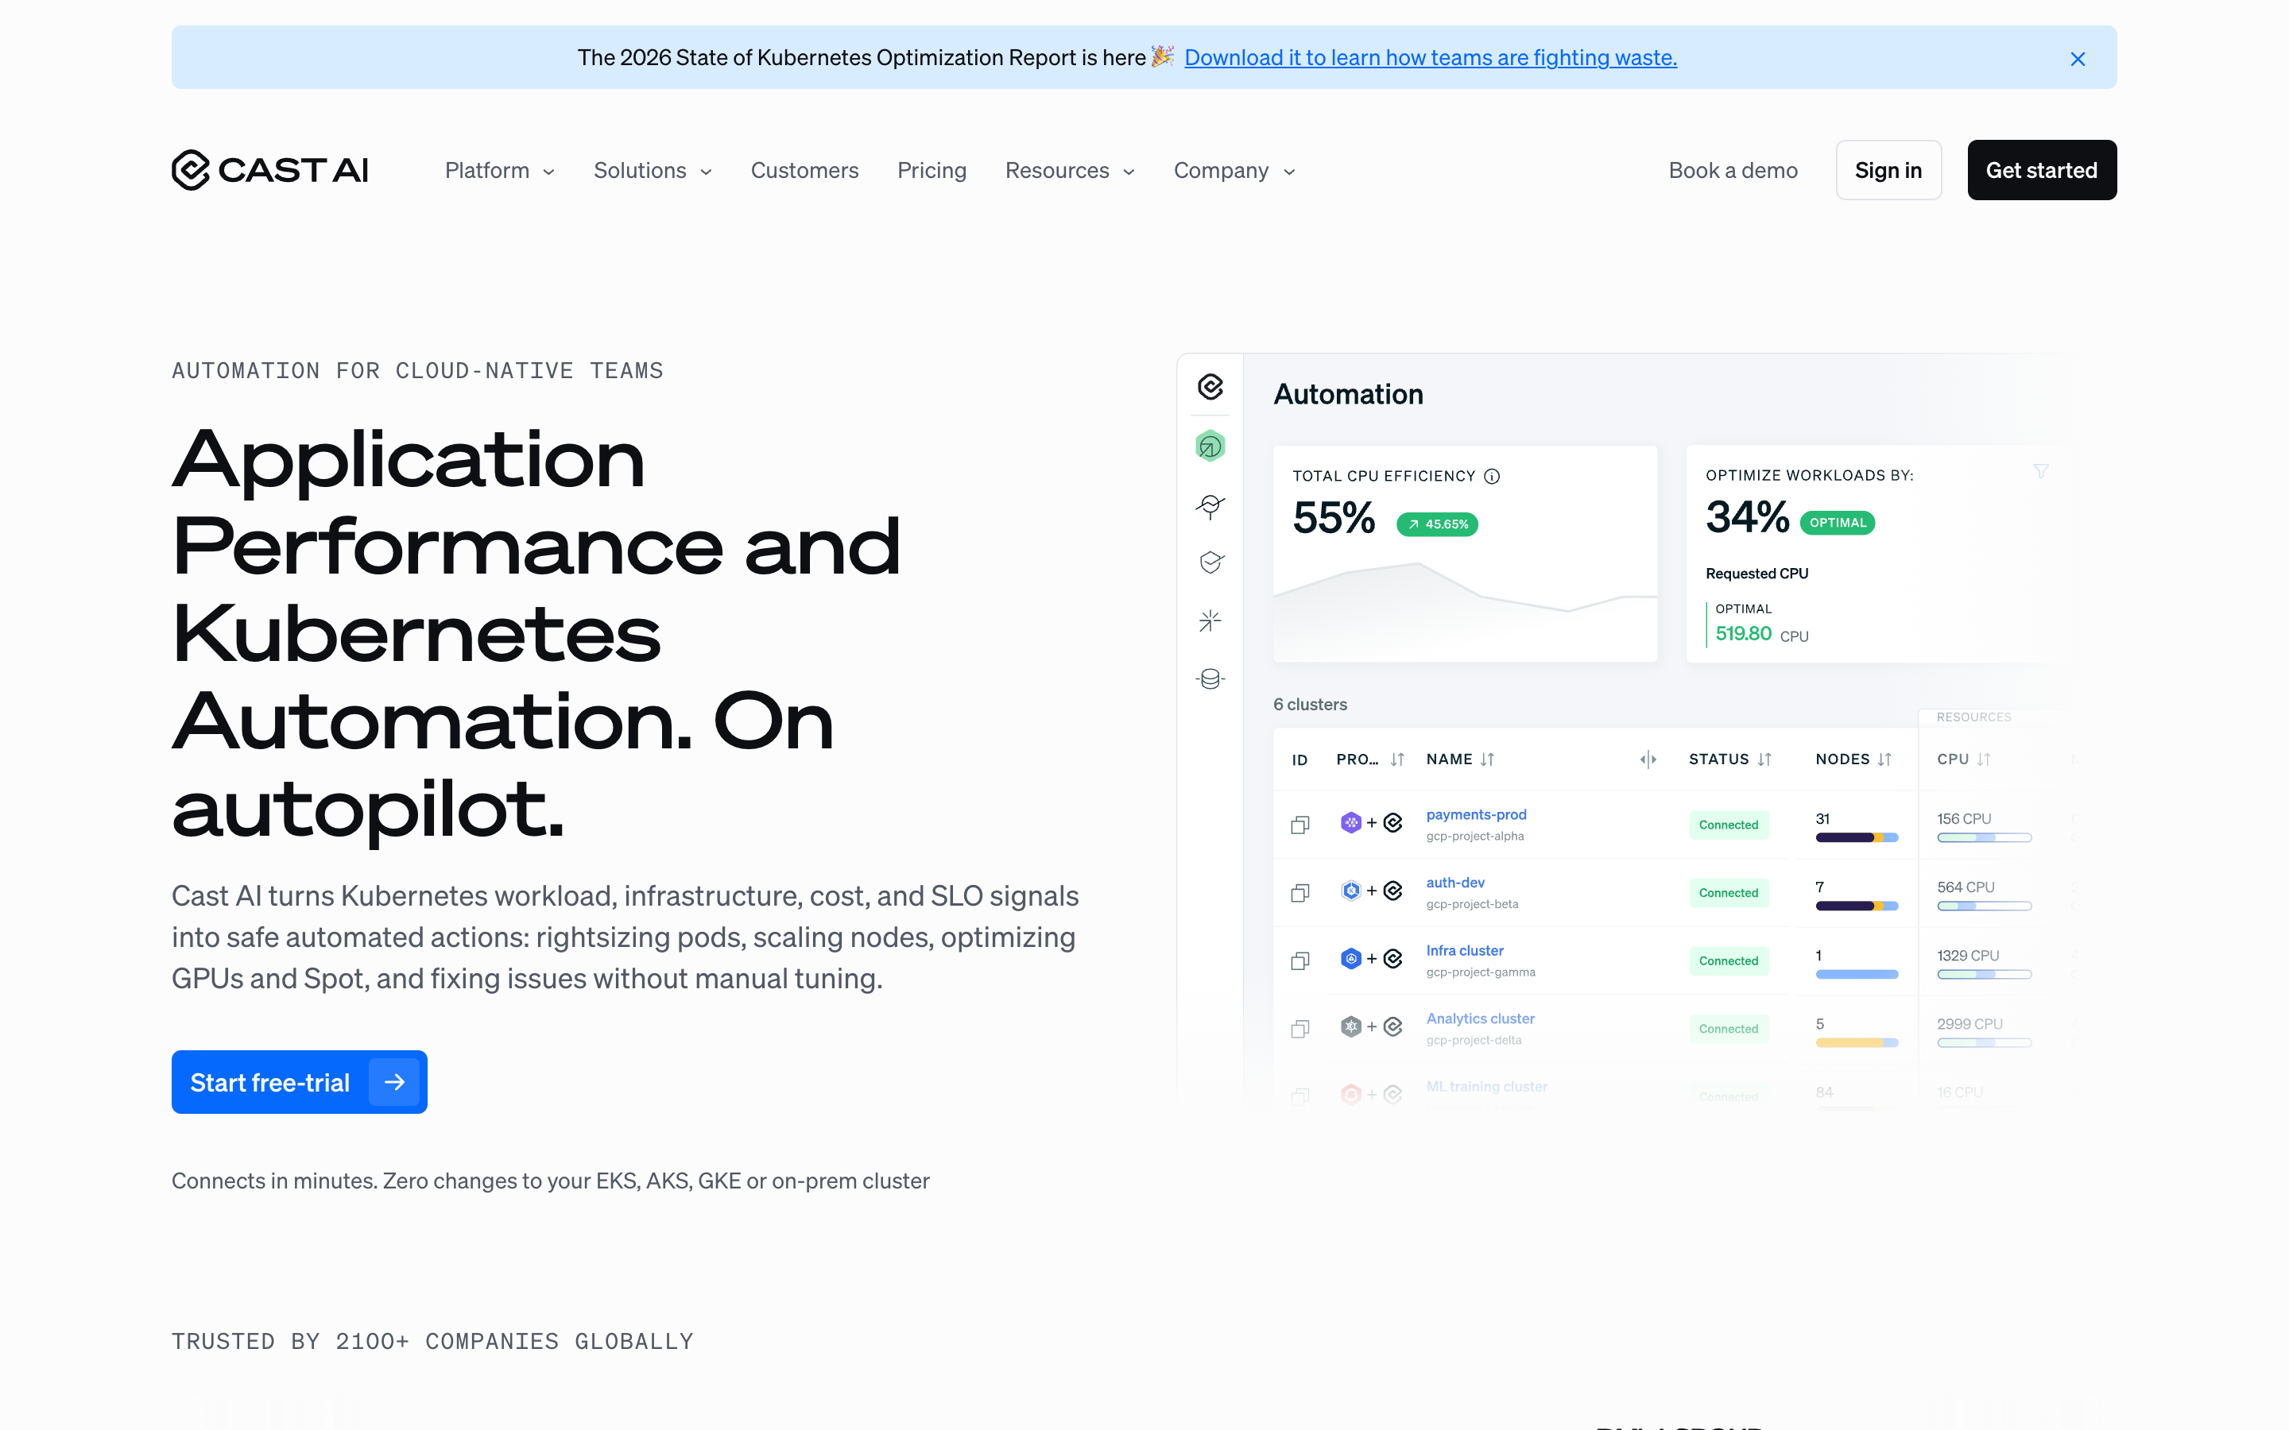Click provider icon in Infra cluster row
The width and height of the screenshot is (2289, 1430).
coord(1350,959)
